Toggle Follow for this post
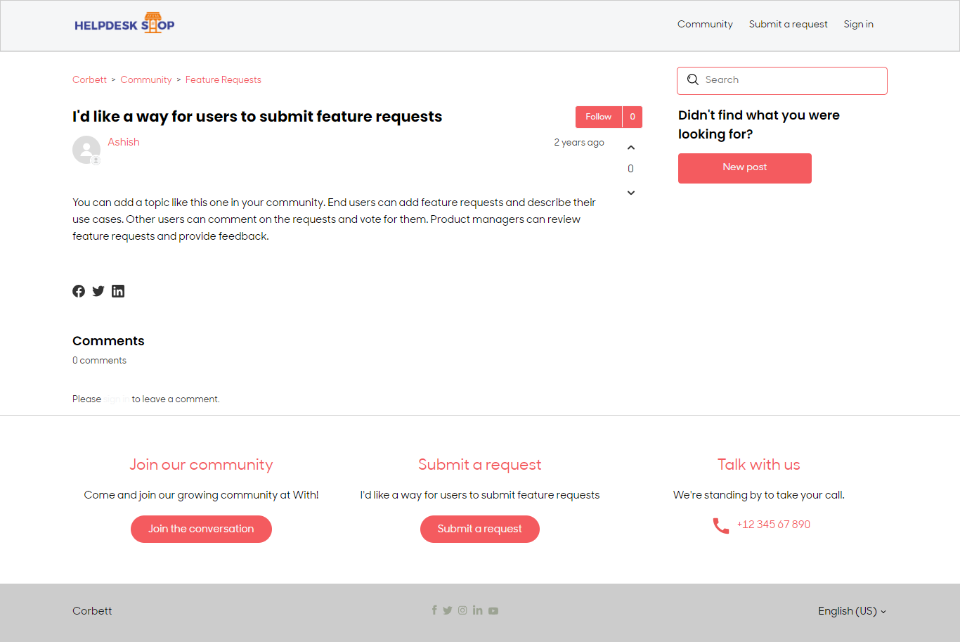Image resolution: width=960 pixels, height=642 pixels. point(599,117)
